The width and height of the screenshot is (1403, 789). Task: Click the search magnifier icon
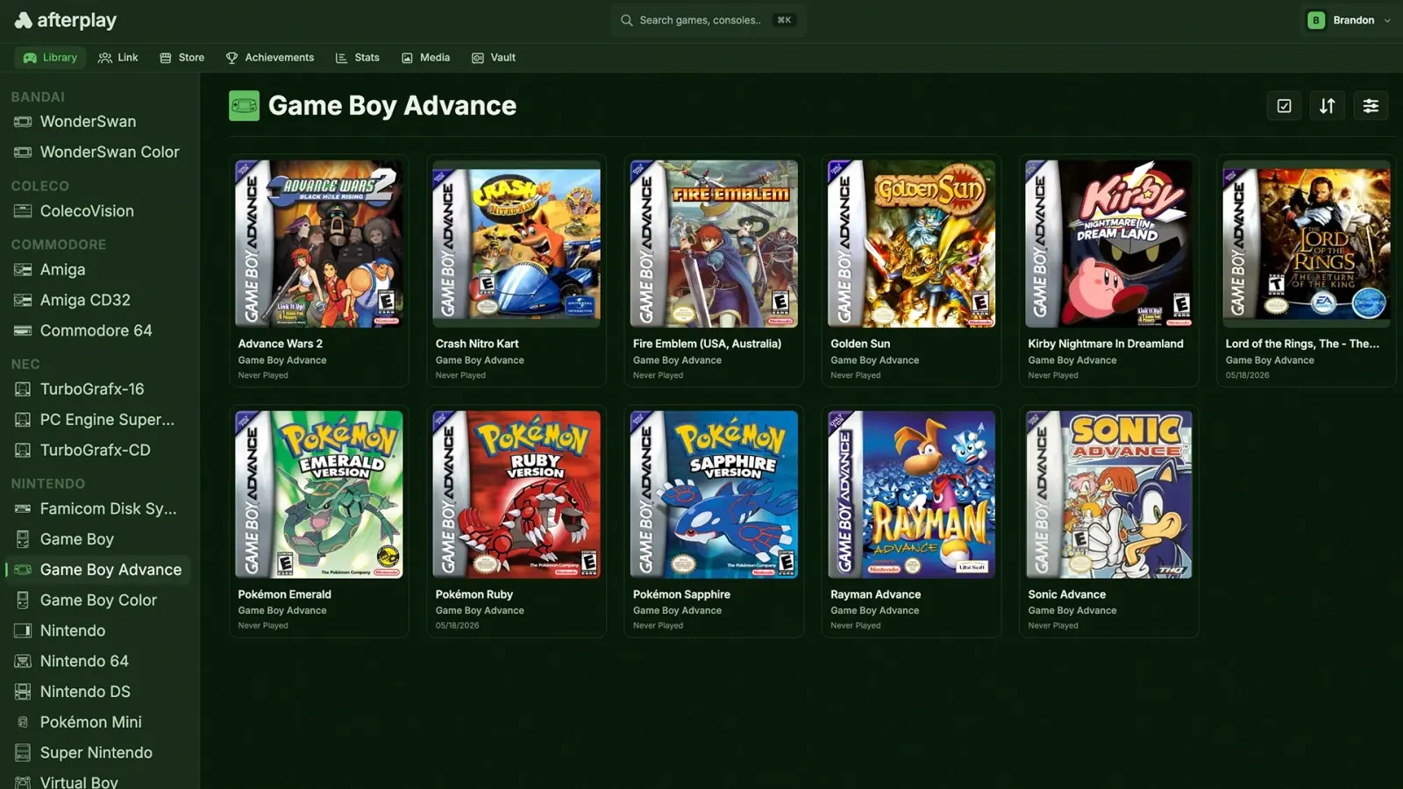click(x=626, y=20)
